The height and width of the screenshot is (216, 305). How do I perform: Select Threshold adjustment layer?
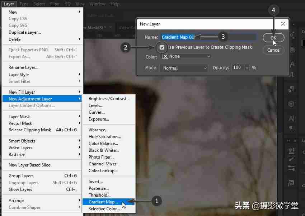click(x=108, y=195)
